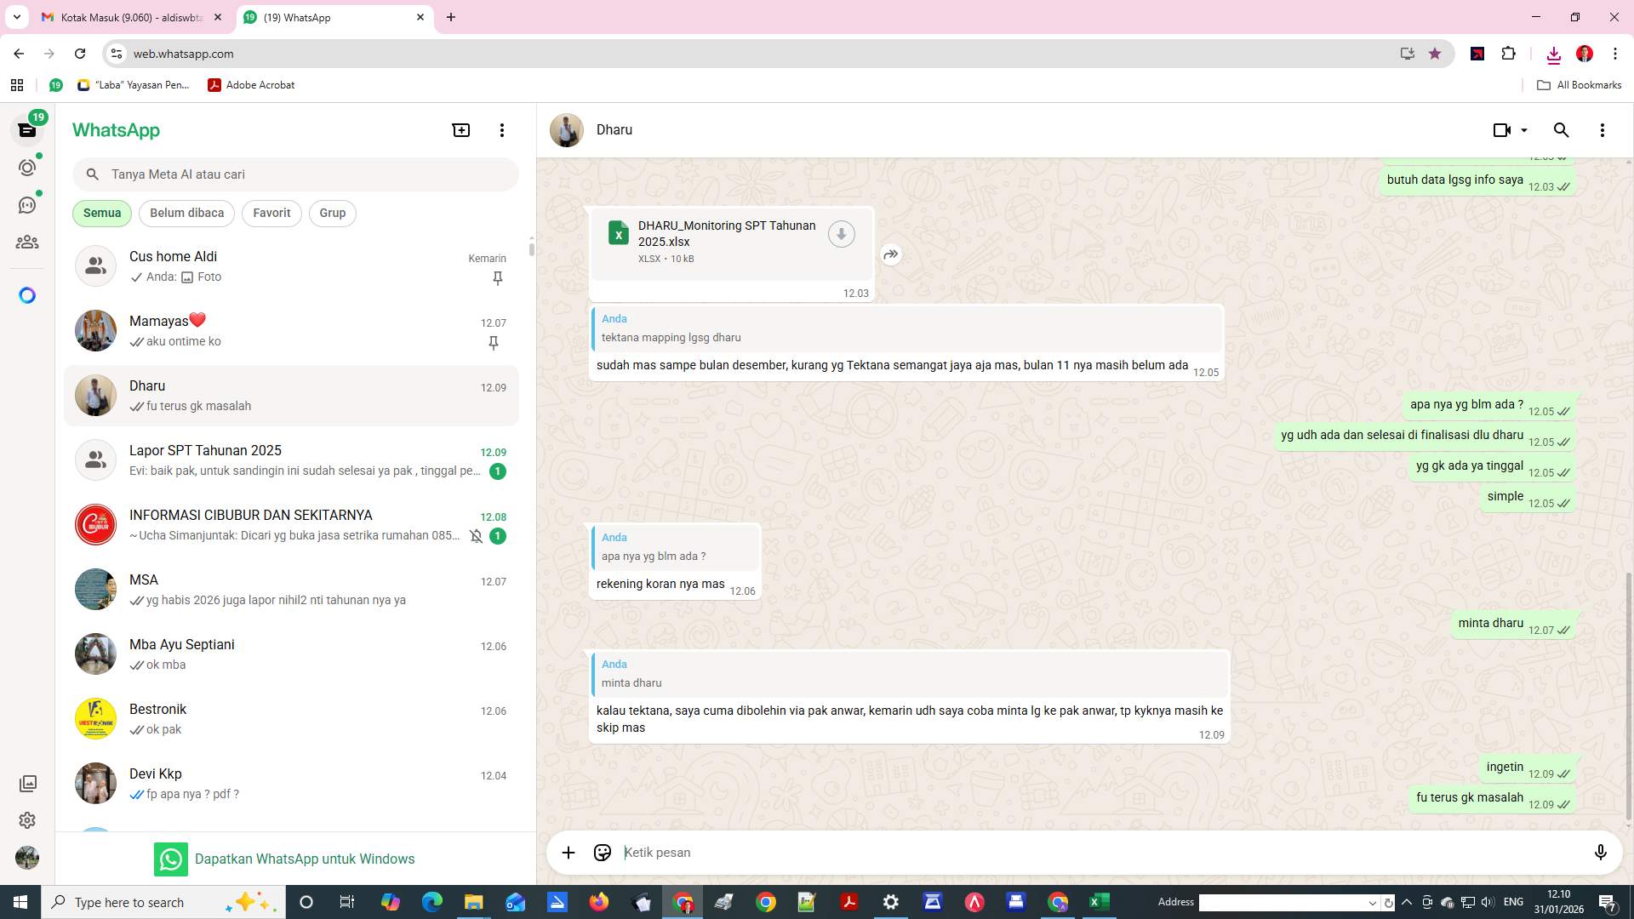The image size is (1634, 919).
Task: Enable the Favorit chat filter
Action: (271, 213)
